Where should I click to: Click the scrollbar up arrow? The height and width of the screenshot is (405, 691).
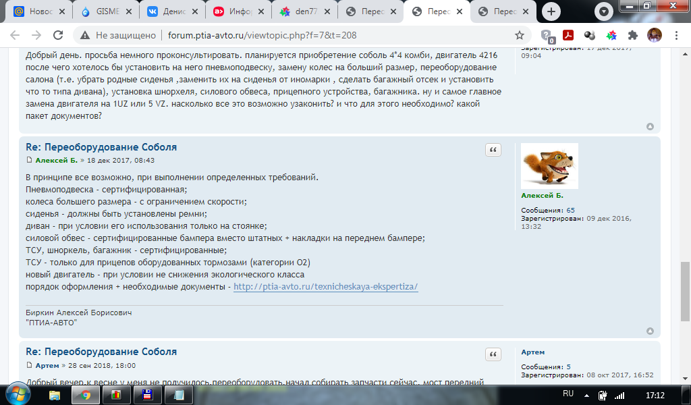685,54
